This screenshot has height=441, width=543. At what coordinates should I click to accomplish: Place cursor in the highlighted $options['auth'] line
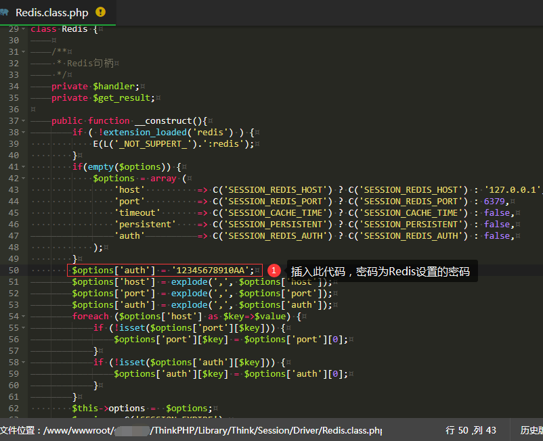click(163, 271)
